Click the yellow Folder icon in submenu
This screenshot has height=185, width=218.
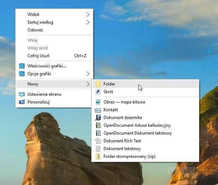point(98,84)
